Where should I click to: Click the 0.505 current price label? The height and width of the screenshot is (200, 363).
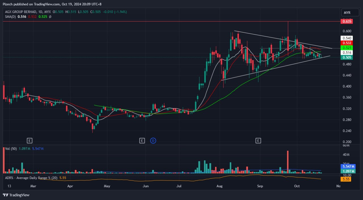tap(347, 57)
